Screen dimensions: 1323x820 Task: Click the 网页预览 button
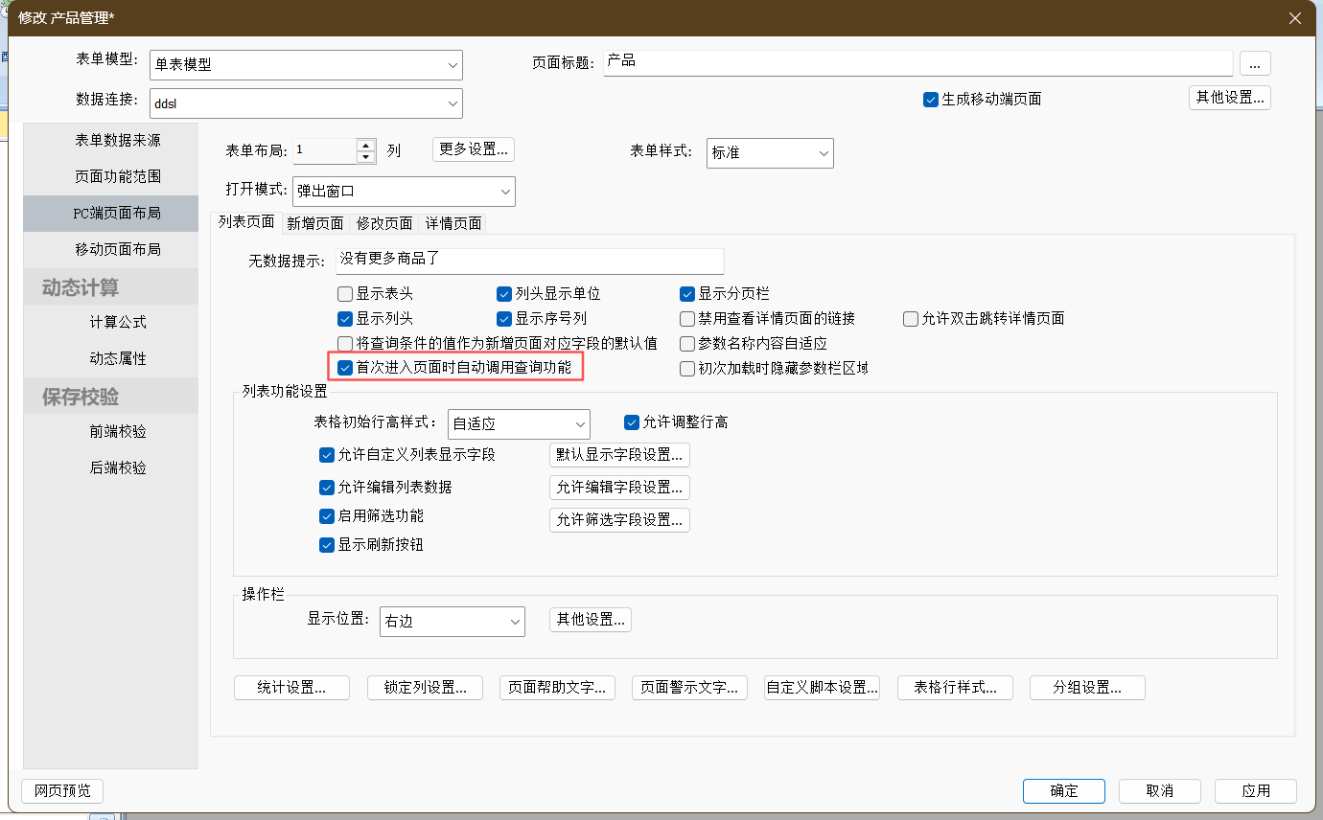click(x=62, y=791)
